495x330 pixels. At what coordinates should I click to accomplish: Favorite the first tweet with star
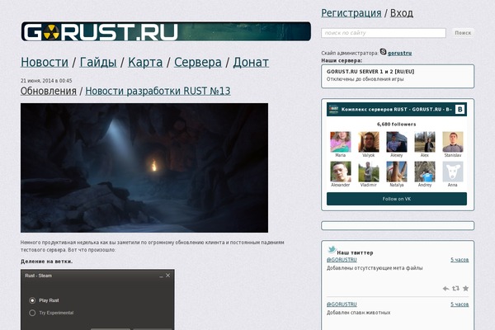(x=465, y=288)
